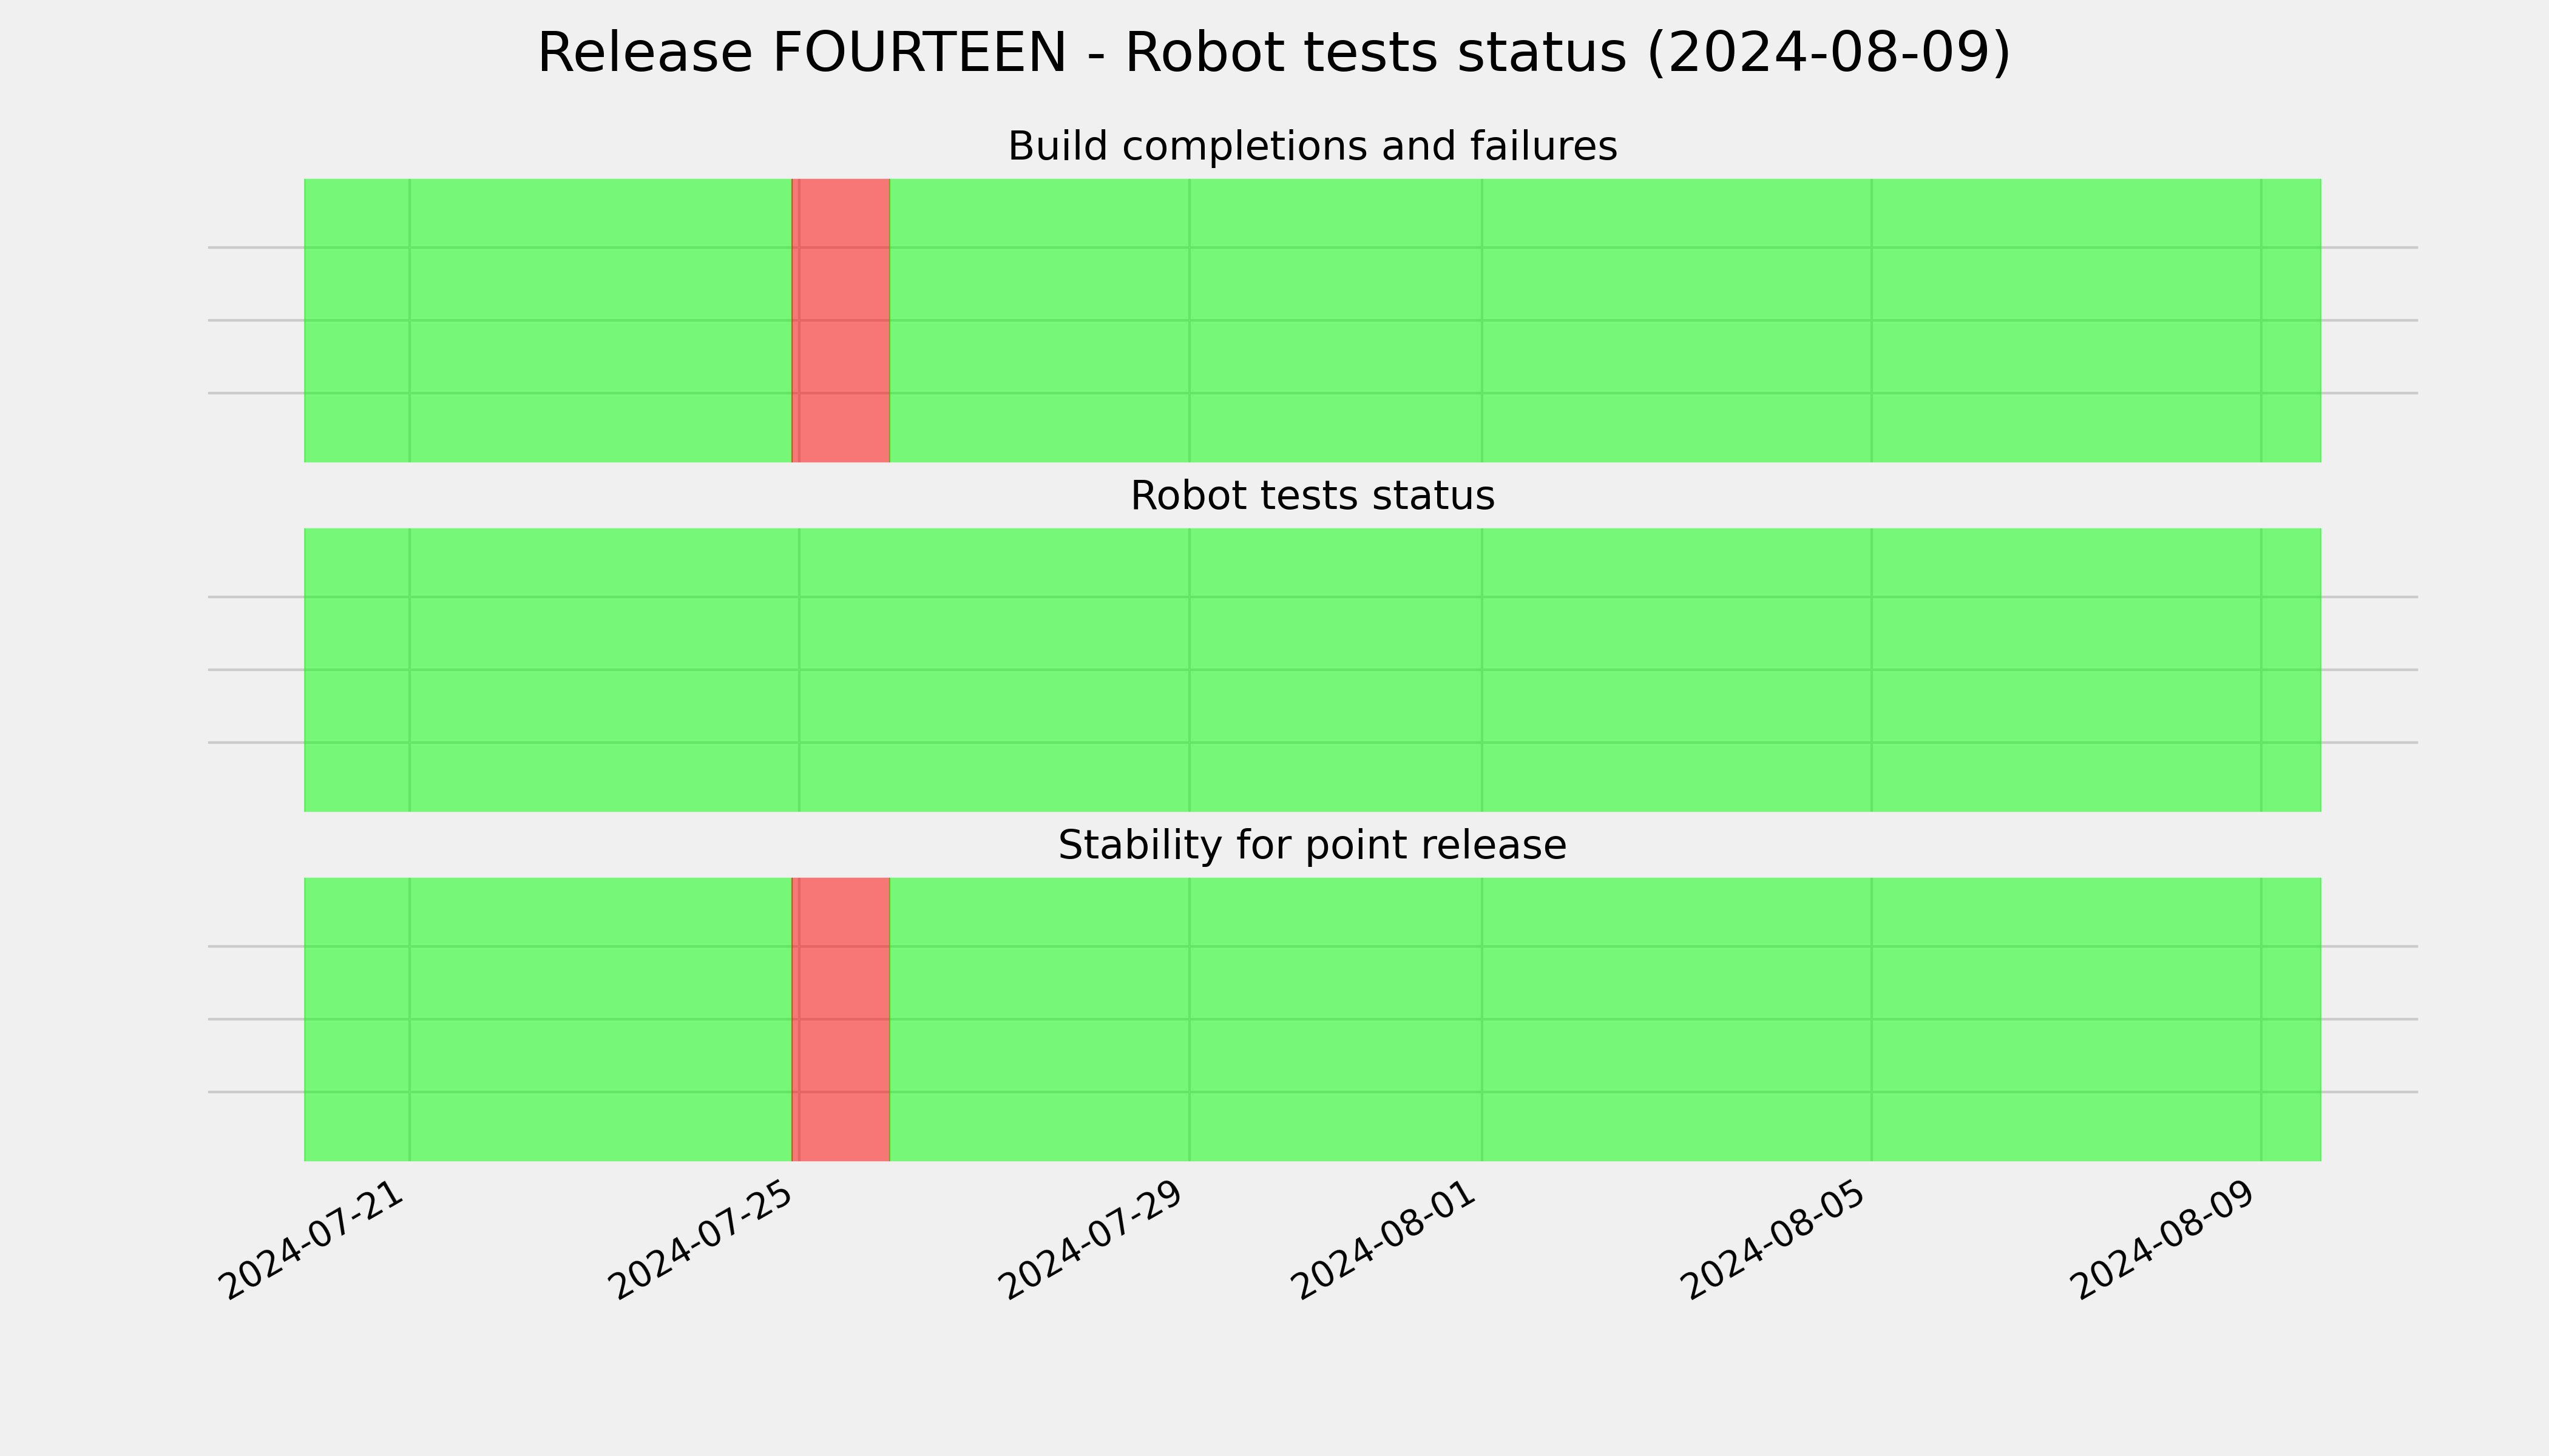Click green region after red band in Build completions
The height and width of the screenshot is (1456, 2549).
[x=1606, y=321]
